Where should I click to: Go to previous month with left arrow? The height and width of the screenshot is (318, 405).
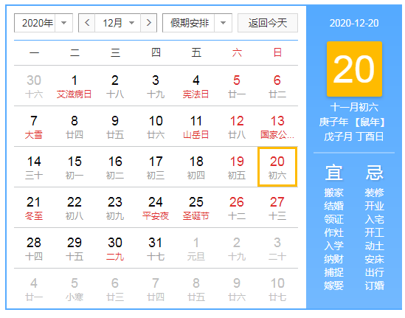[x=87, y=23]
